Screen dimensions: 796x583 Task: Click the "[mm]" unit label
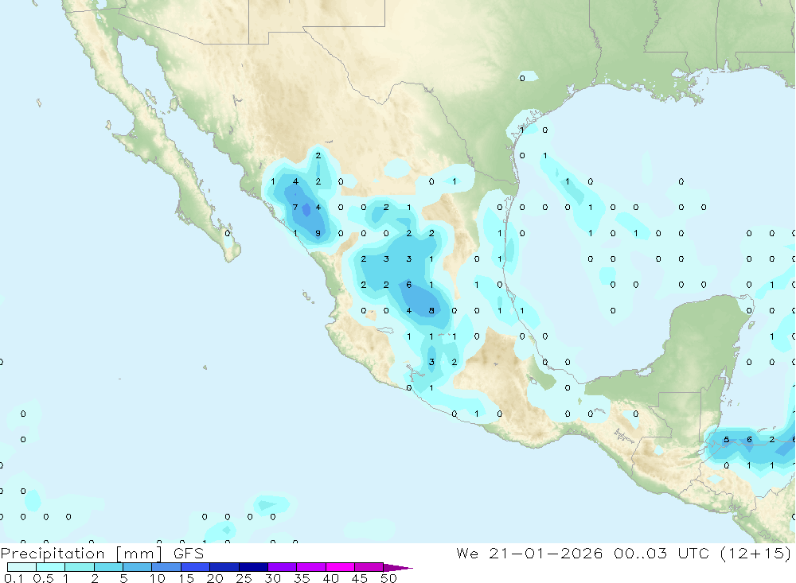click(139, 554)
